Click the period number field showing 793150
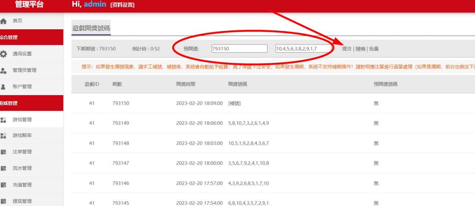 point(239,49)
